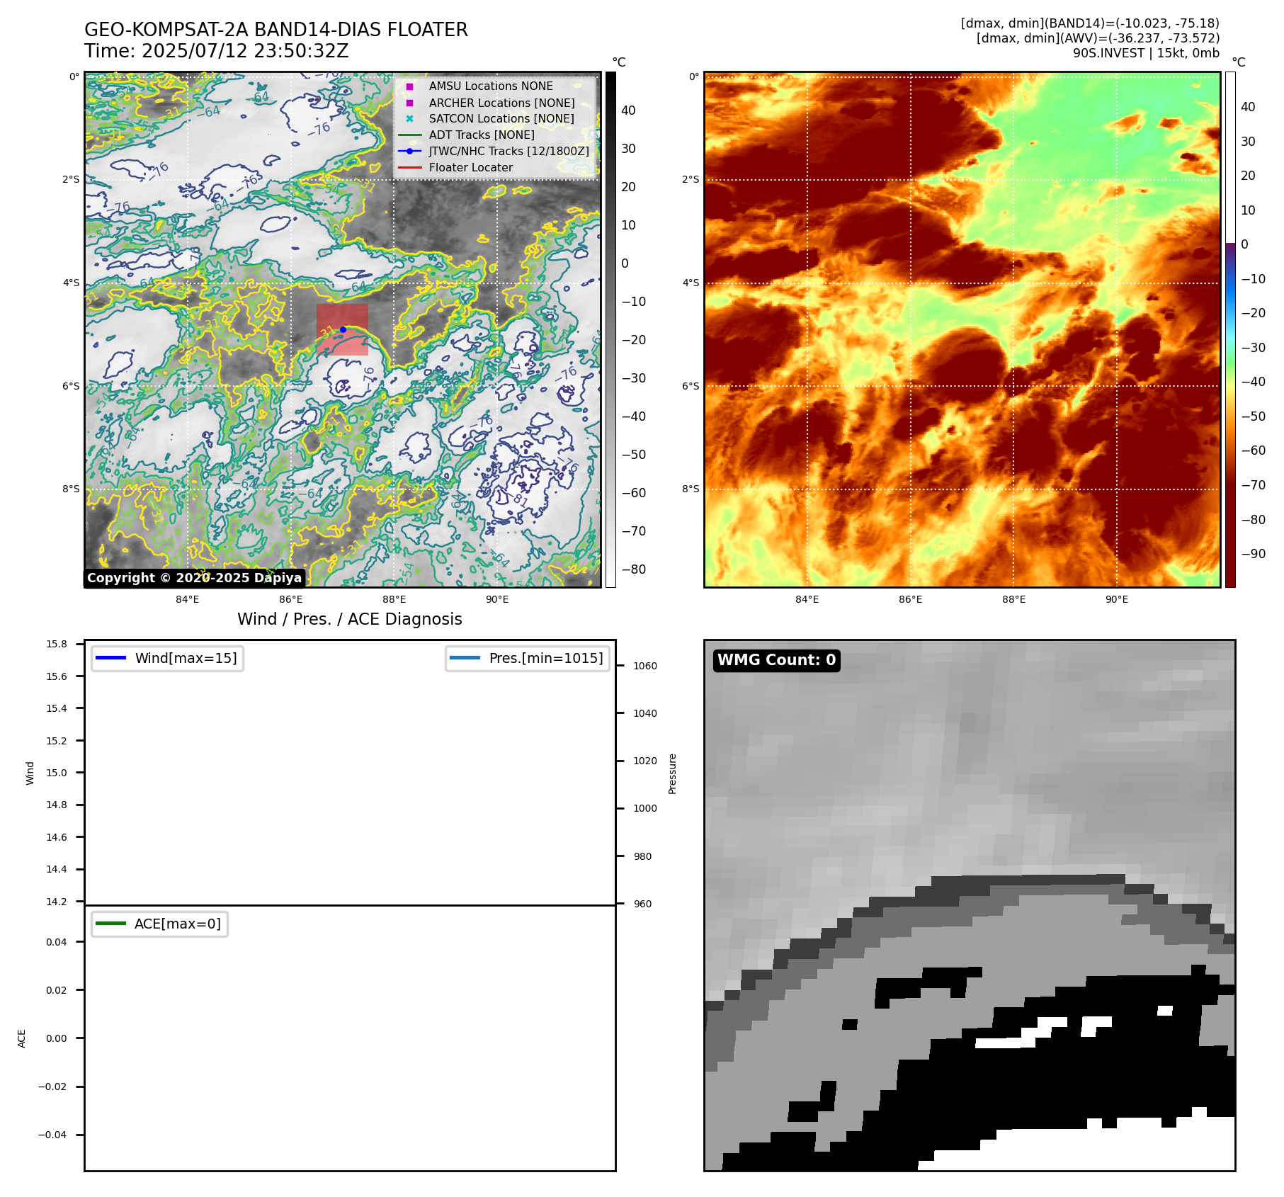
Task: Click the 90°E tick under color map
Action: coord(1117,599)
